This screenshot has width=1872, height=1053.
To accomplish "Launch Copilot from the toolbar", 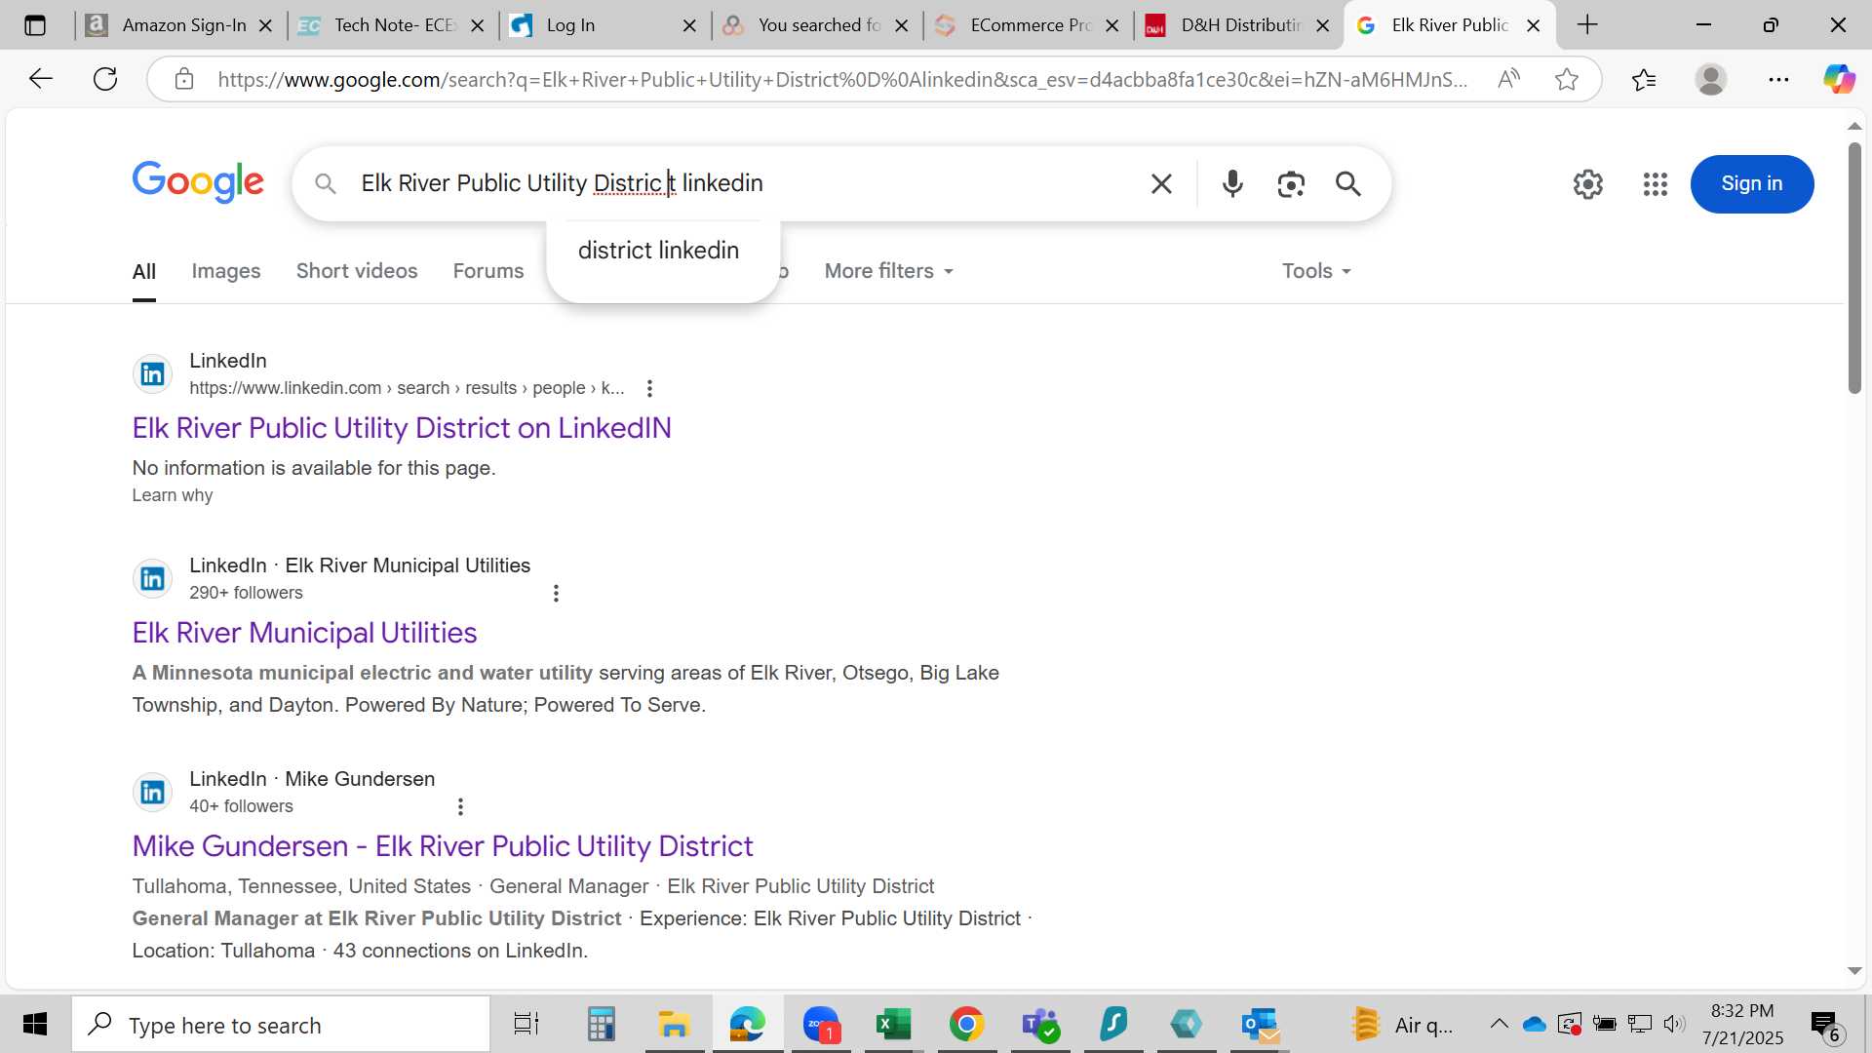I will coord(1840,79).
